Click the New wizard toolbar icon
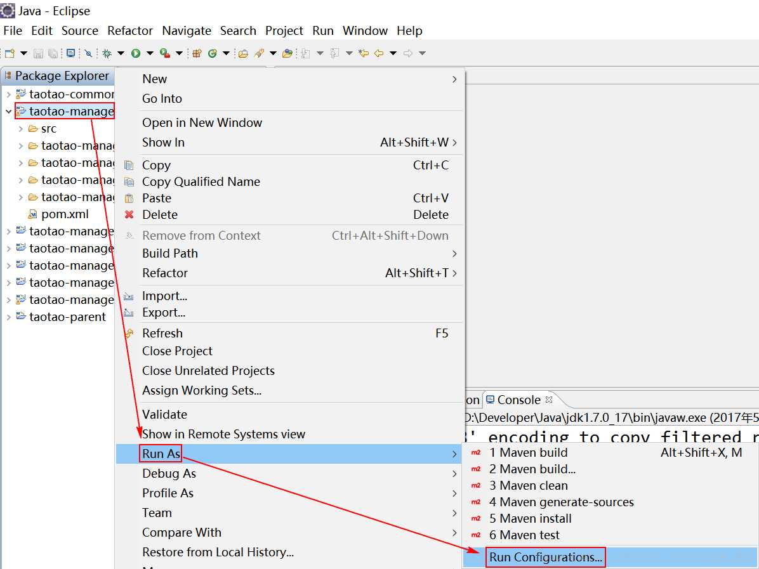Screen dimensions: 759x569 click(x=10, y=53)
